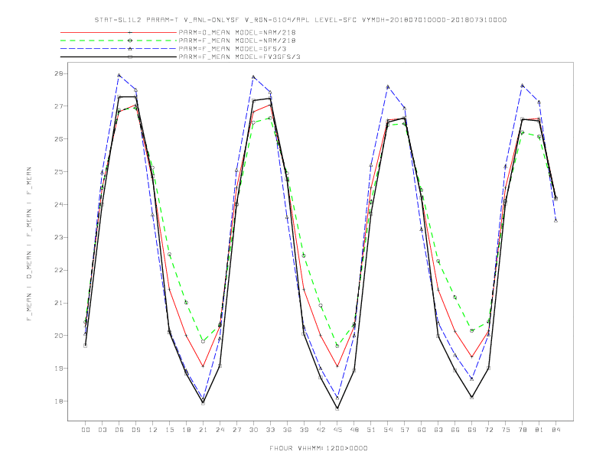Click x-axis tick label 30
The width and height of the screenshot is (606, 468).
(253, 430)
